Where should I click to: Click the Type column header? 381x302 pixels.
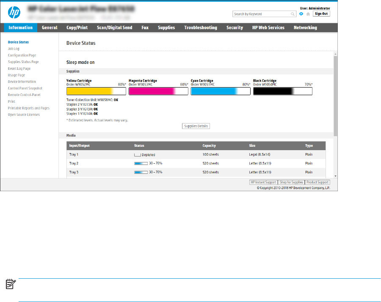[309, 146]
